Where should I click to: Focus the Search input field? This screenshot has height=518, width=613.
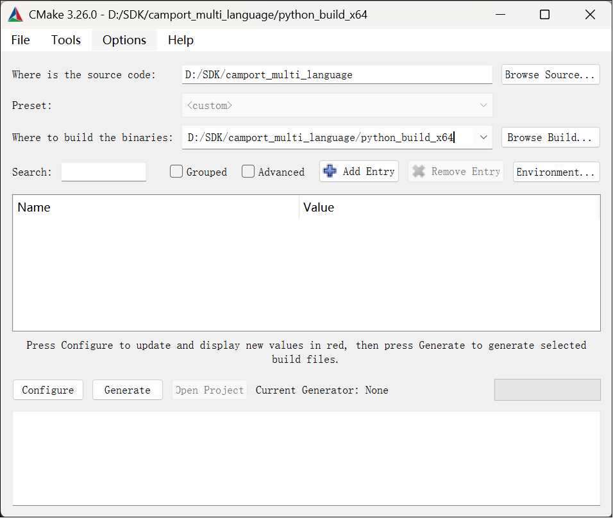click(104, 172)
